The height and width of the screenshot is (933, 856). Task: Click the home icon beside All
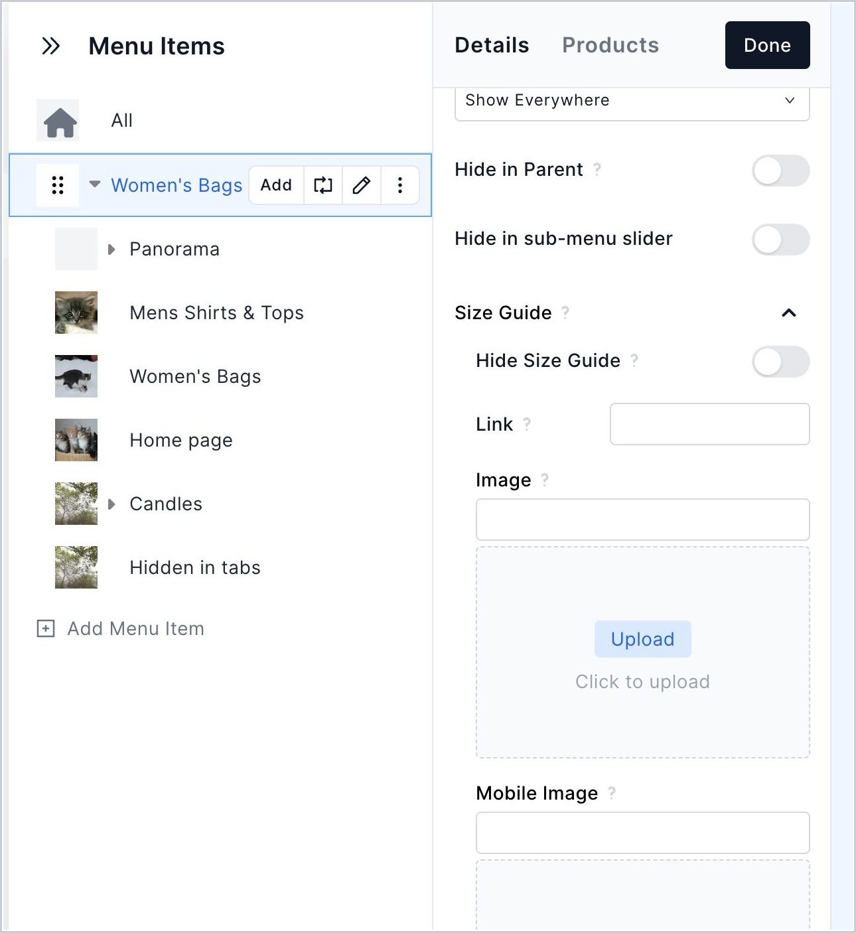pyautogui.click(x=58, y=120)
